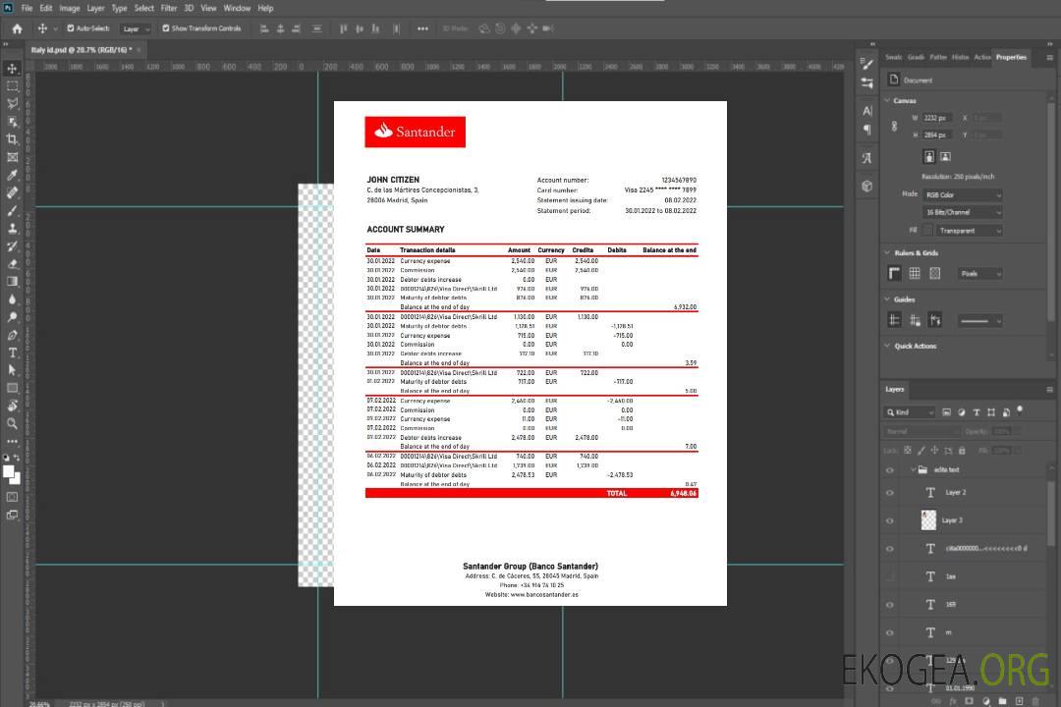Click the landscape orientation icon in Canvas
Viewport: 1061px width, 707px height.
click(945, 157)
